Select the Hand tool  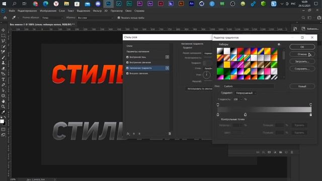4,101
